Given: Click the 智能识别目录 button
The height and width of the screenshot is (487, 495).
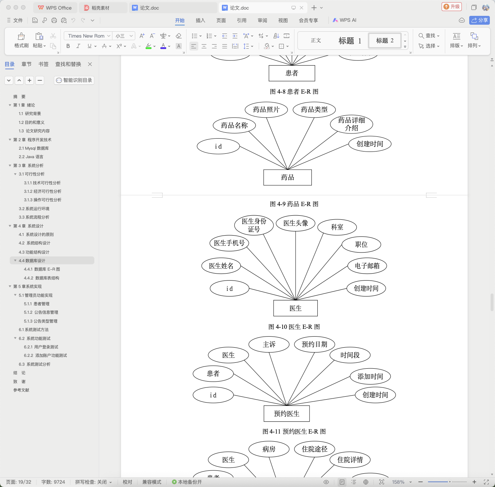Looking at the screenshot, I should pos(74,80).
